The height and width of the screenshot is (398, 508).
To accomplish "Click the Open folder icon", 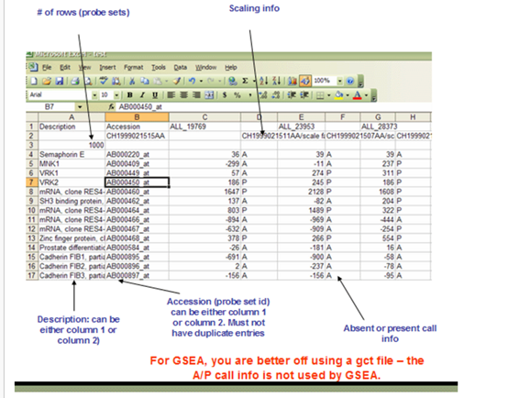I will coord(47,81).
